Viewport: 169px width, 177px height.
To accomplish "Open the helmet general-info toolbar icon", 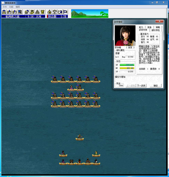I will (x=26, y=12).
